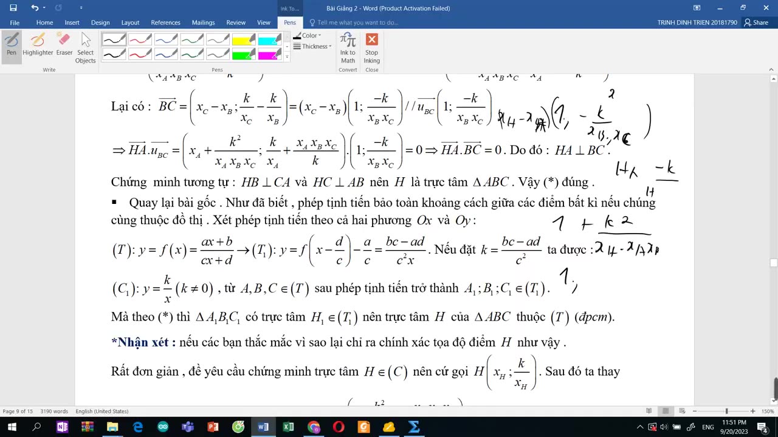This screenshot has width=778, height=437.
Task: Pick the red pen in the top row of the gallery
Action: pyautogui.click(x=140, y=39)
